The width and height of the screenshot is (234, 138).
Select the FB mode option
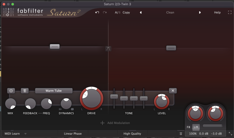click(x=188, y=127)
